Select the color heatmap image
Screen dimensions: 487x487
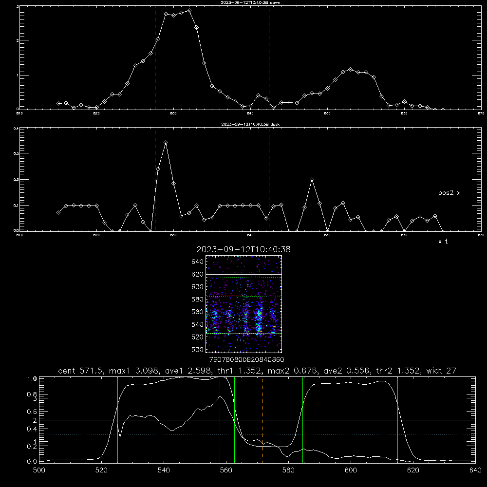pyautogui.click(x=243, y=304)
